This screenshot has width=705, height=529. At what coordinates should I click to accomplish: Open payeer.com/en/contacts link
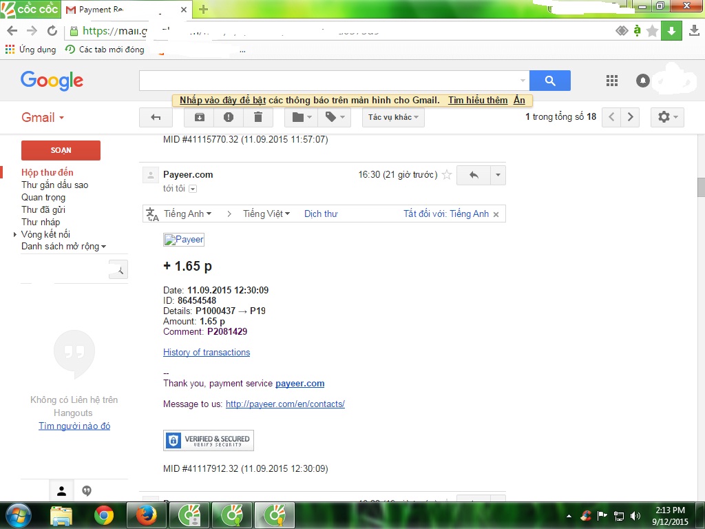pos(285,404)
